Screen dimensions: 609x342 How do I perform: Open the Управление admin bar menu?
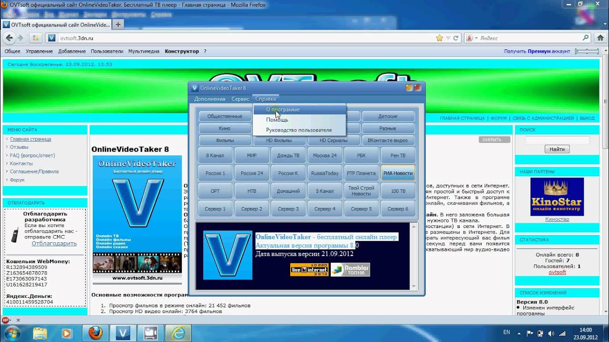(x=39, y=51)
